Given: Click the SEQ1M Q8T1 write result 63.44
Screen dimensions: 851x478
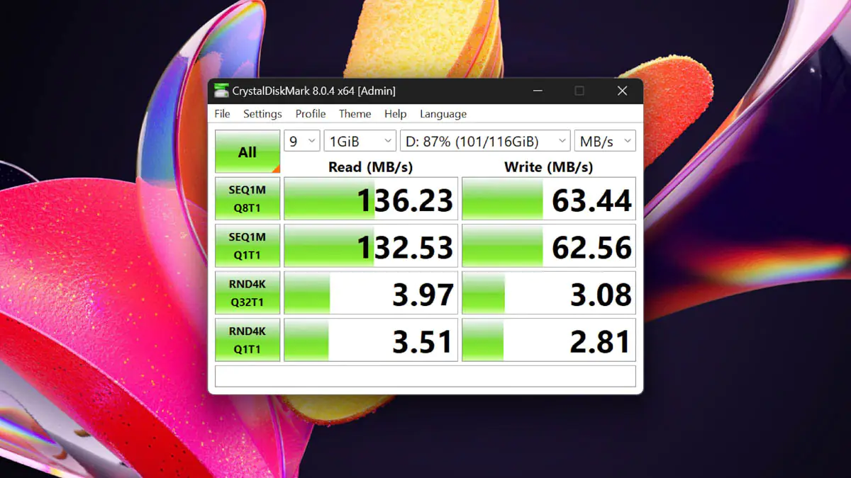Looking at the screenshot, I should point(549,199).
